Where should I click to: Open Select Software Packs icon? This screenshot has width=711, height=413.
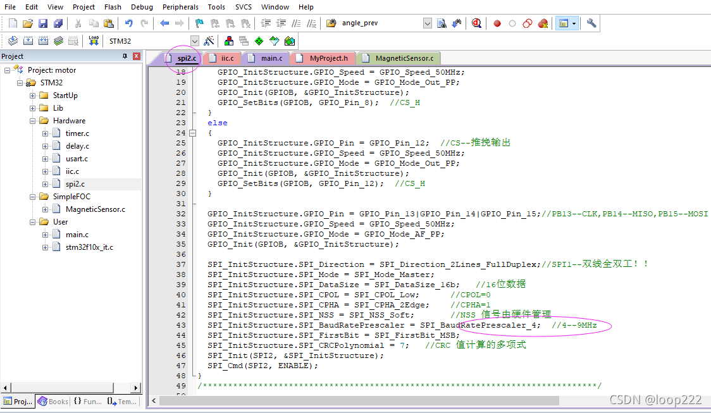coord(275,41)
